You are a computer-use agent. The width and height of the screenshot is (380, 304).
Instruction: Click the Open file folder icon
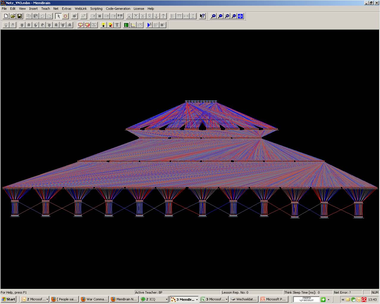point(13,16)
